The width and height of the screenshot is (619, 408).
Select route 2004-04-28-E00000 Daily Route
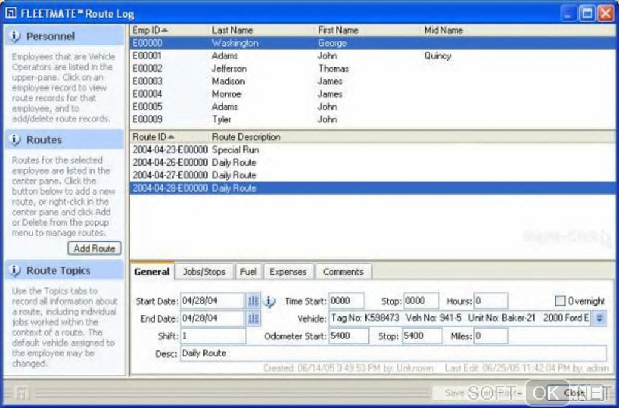[372, 188]
